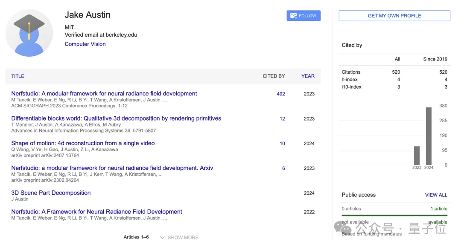Click the Follow button with envelope icon
The height and width of the screenshot is (247, 461).
point(303,16)
